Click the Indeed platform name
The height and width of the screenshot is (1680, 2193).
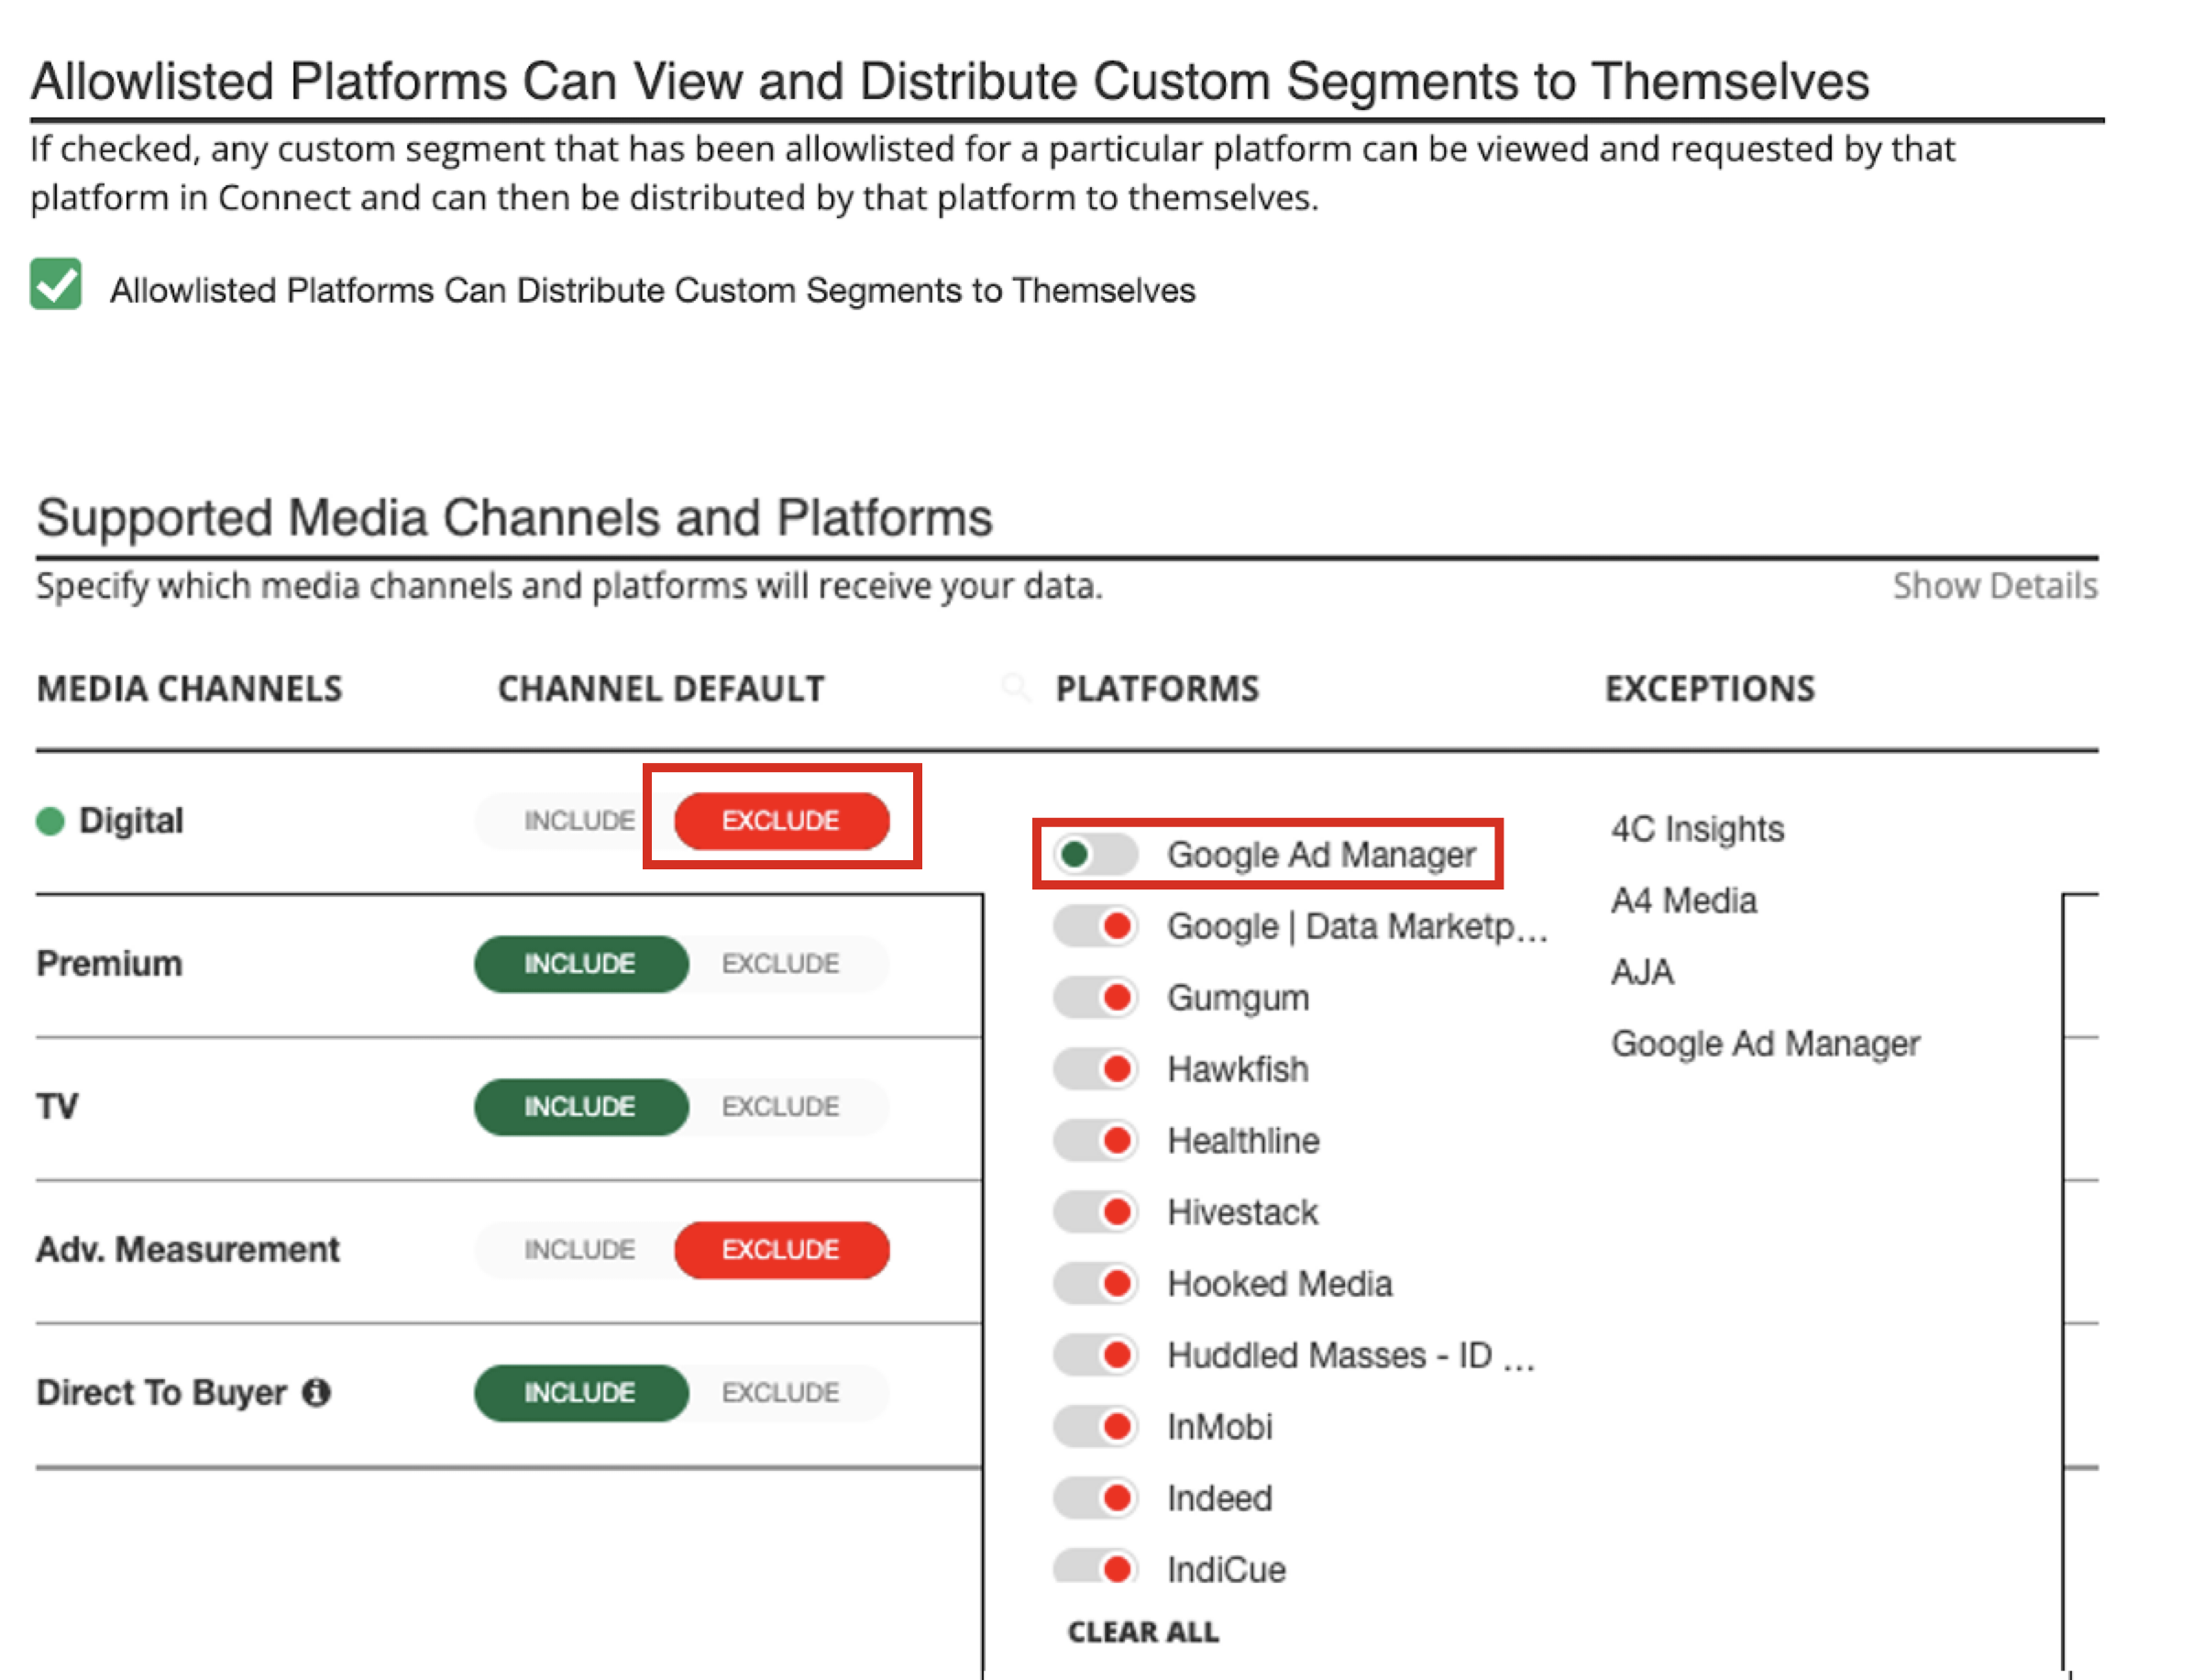click(x=1219, y=1498)
